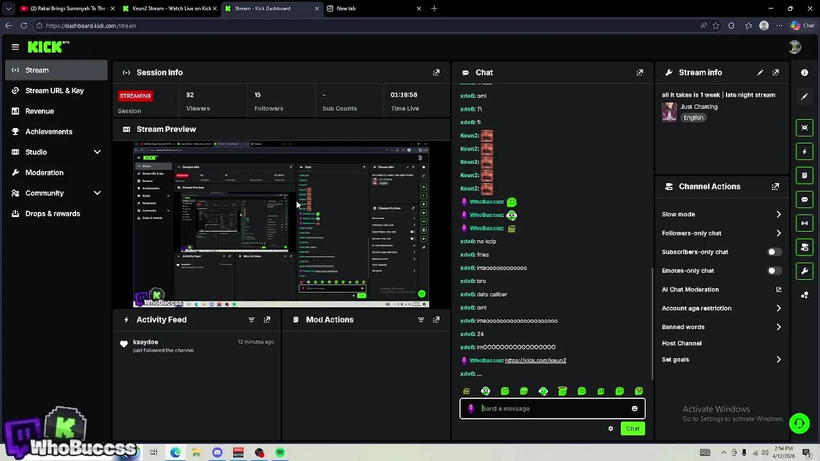Open chat settings gear icon
The image size is (820, 461).
click(611, 429)
